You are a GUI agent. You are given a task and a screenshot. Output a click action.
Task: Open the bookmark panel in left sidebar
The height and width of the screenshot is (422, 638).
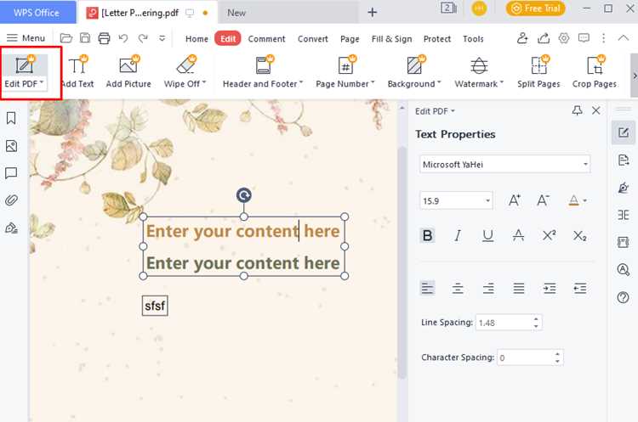(x=11, y=119)
